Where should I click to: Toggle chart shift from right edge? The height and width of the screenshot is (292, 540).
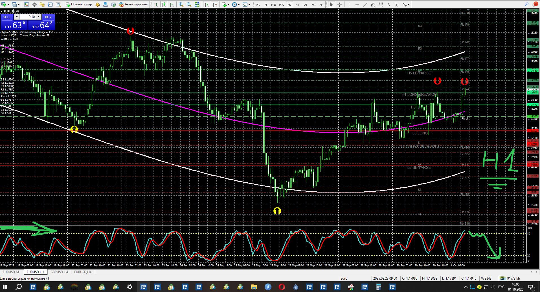pyautogui.click(x=215, y=5)
